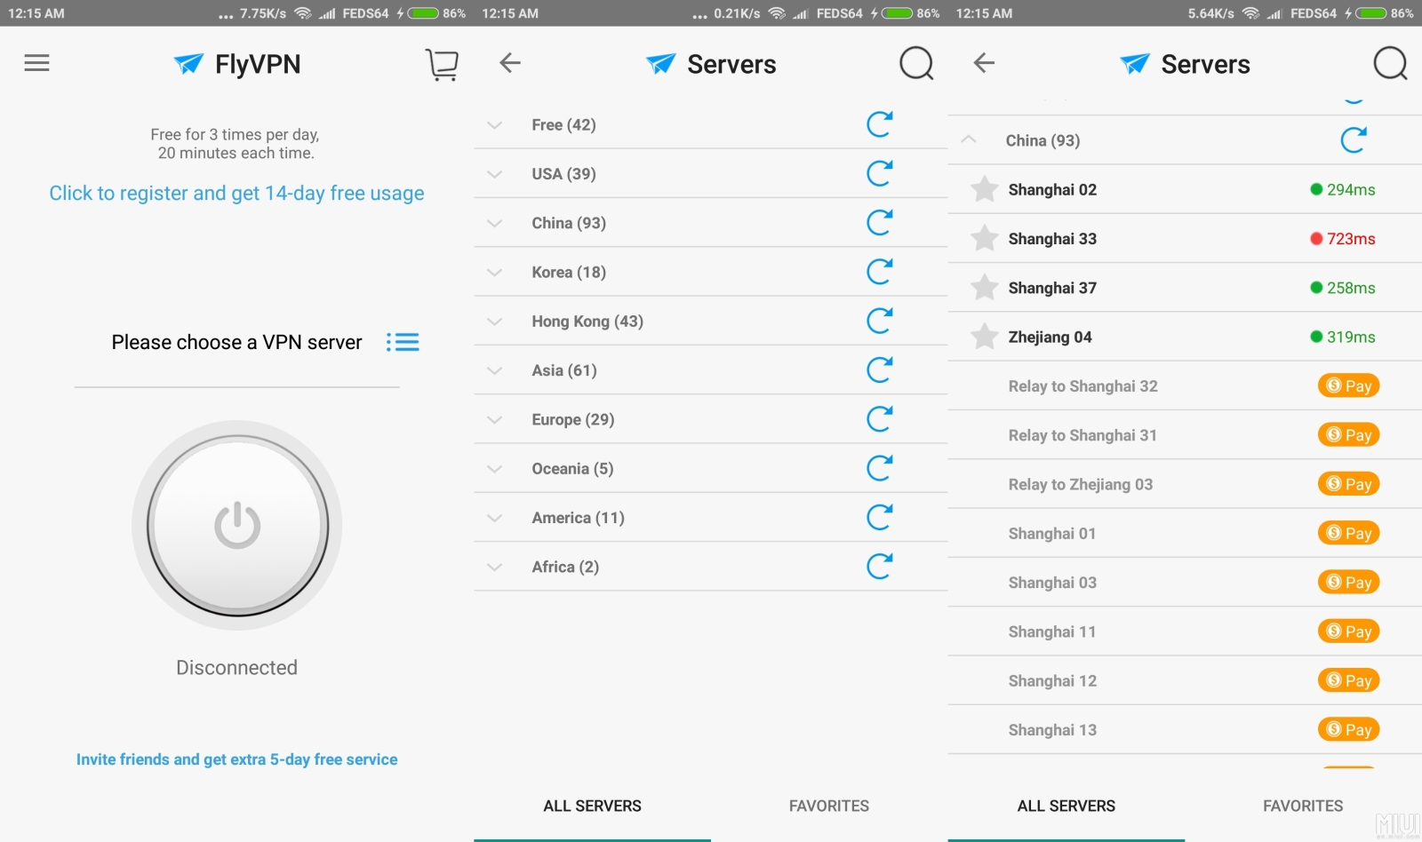The height and width of the screenshot is (842, 1422).
Task: Open search on the right Servers screen
Action: [1390, 63]
